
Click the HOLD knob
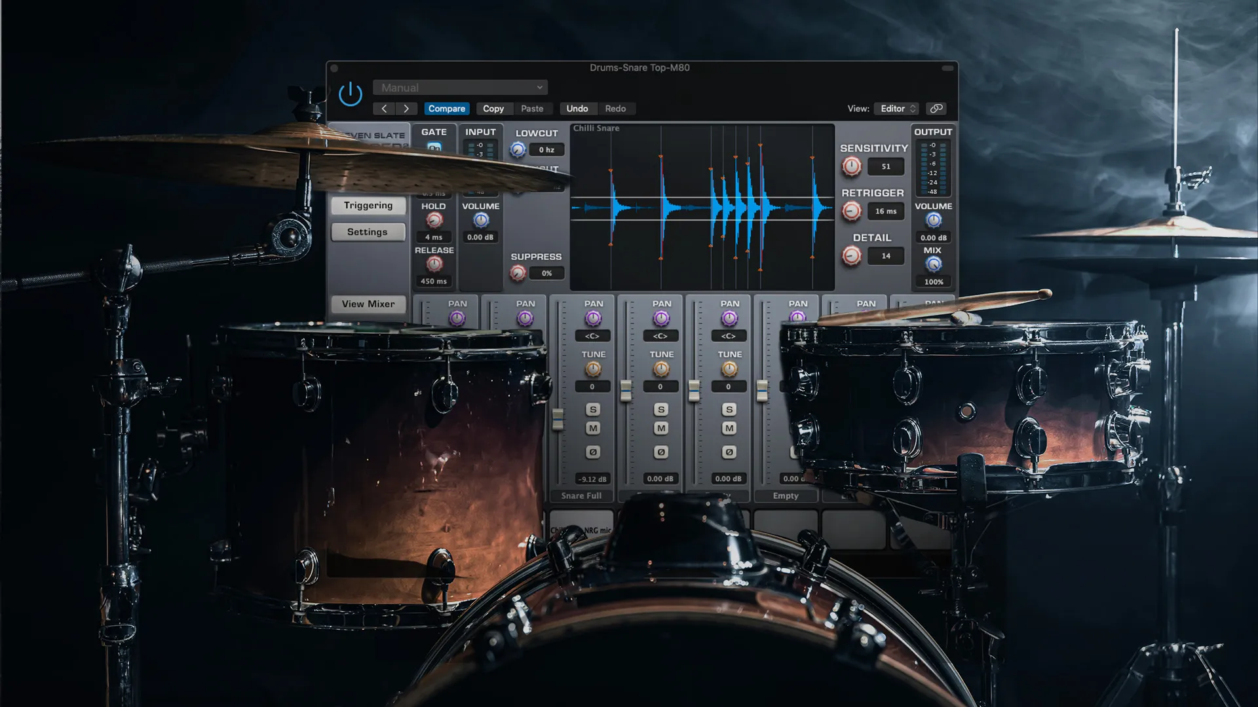pos(434,221)
